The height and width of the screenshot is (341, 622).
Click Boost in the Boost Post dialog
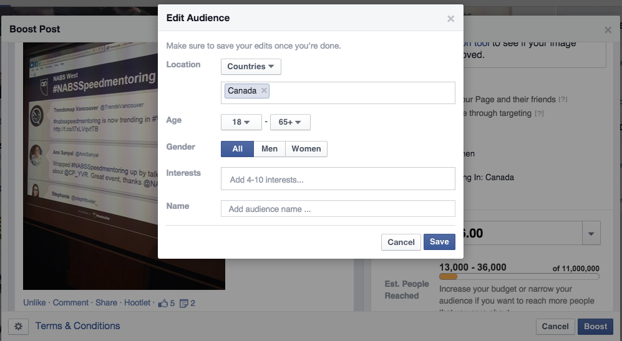click(x=595, y=326)
